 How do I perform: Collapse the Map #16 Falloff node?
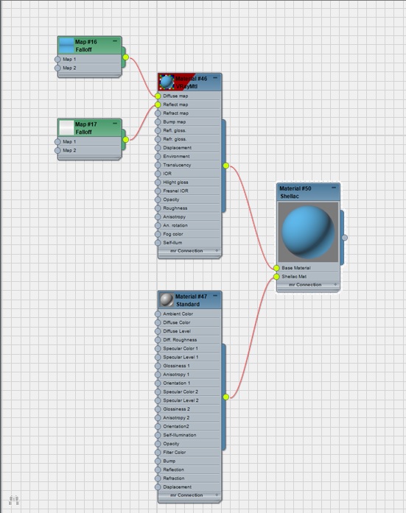(x=115, y=41)
